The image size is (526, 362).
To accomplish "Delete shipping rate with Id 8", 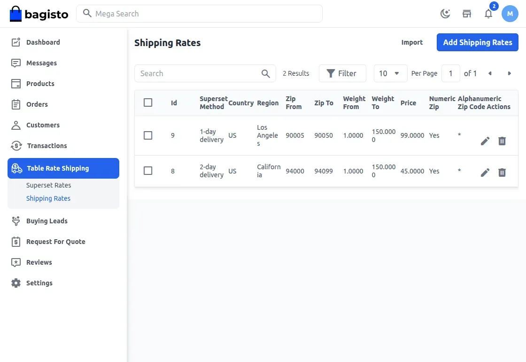I will [502, 172].
